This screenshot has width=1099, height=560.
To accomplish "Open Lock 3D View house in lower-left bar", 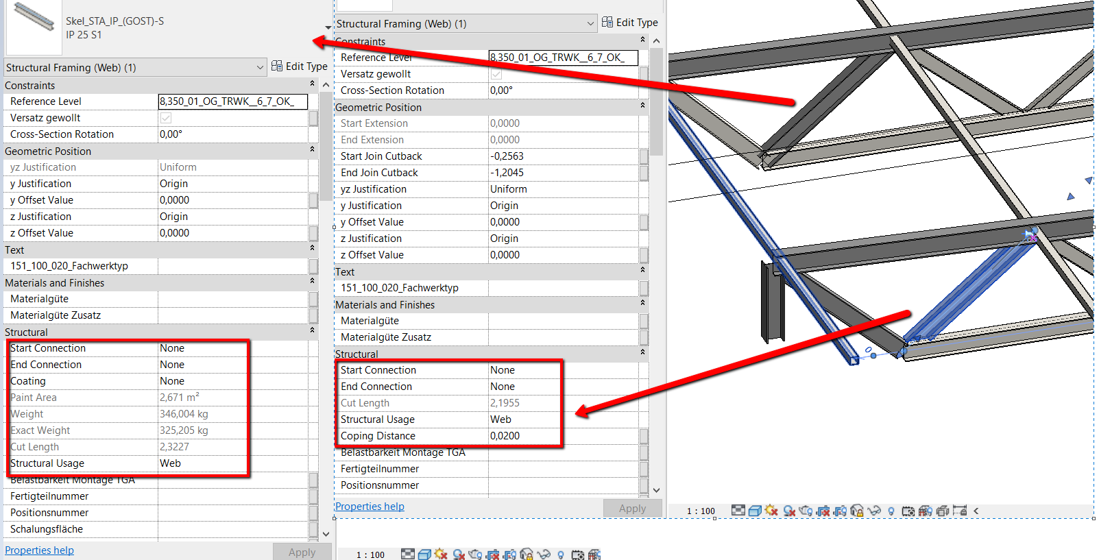I will (526, 555).
